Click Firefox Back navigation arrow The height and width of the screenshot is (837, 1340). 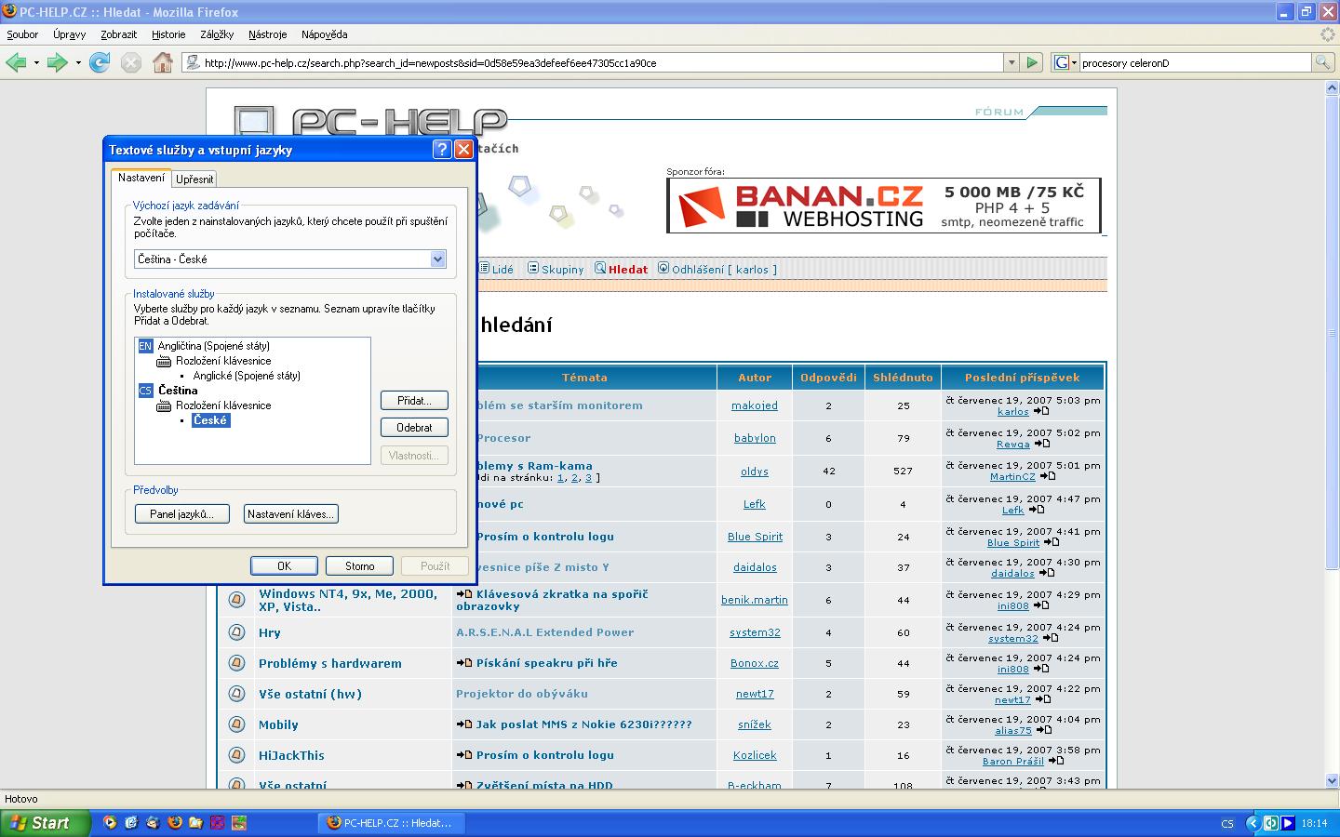[x=16, y=63]
